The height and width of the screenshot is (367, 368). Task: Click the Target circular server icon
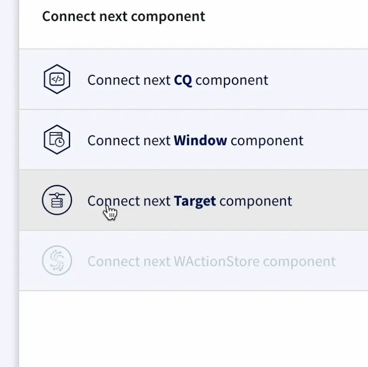[57, 200]
